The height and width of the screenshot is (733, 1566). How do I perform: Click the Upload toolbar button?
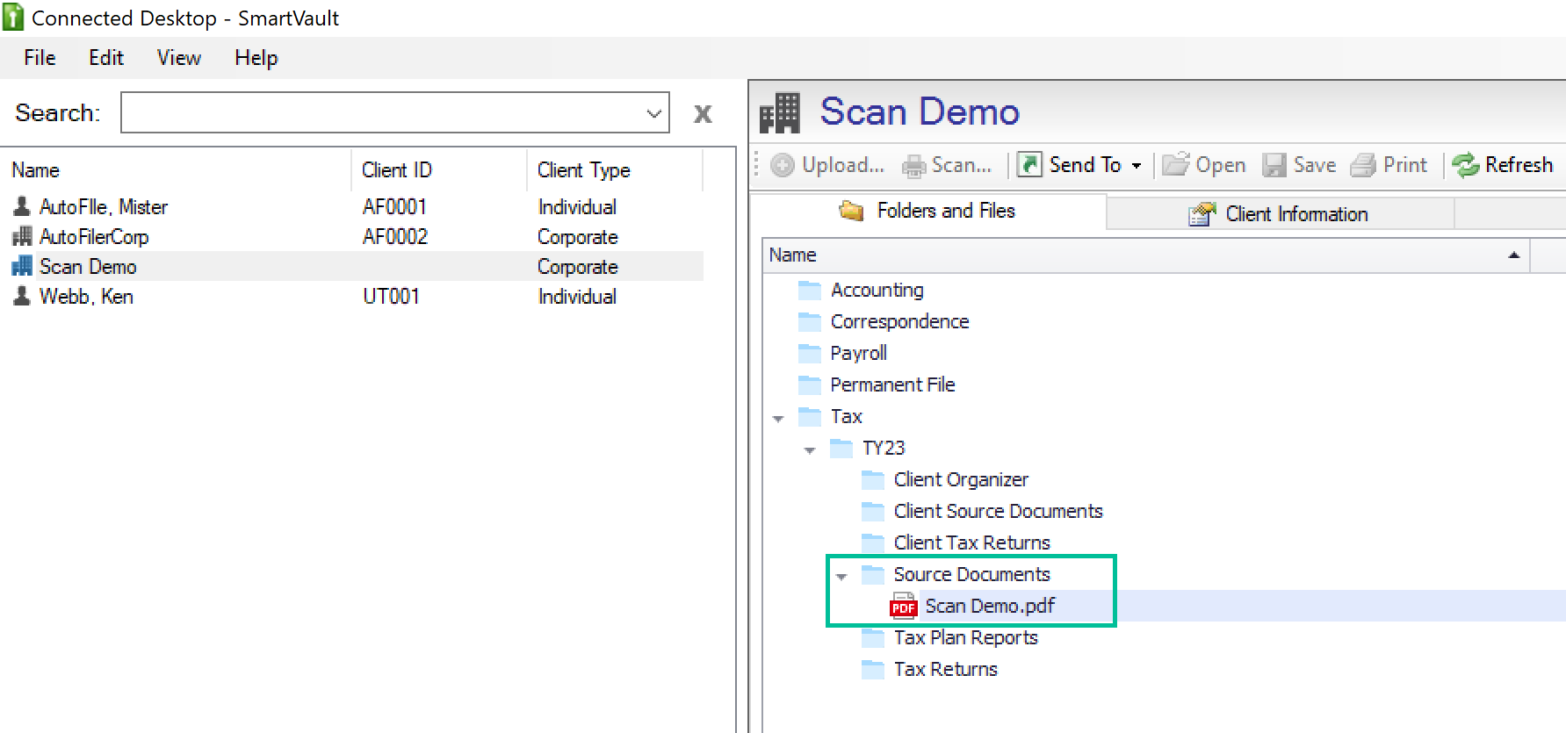click(827, 165)
